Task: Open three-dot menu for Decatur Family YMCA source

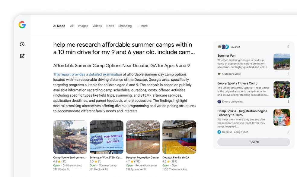Action: 288,132
